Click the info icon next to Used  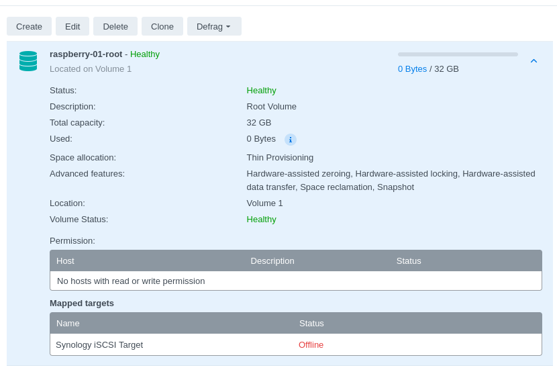(291, 140)
